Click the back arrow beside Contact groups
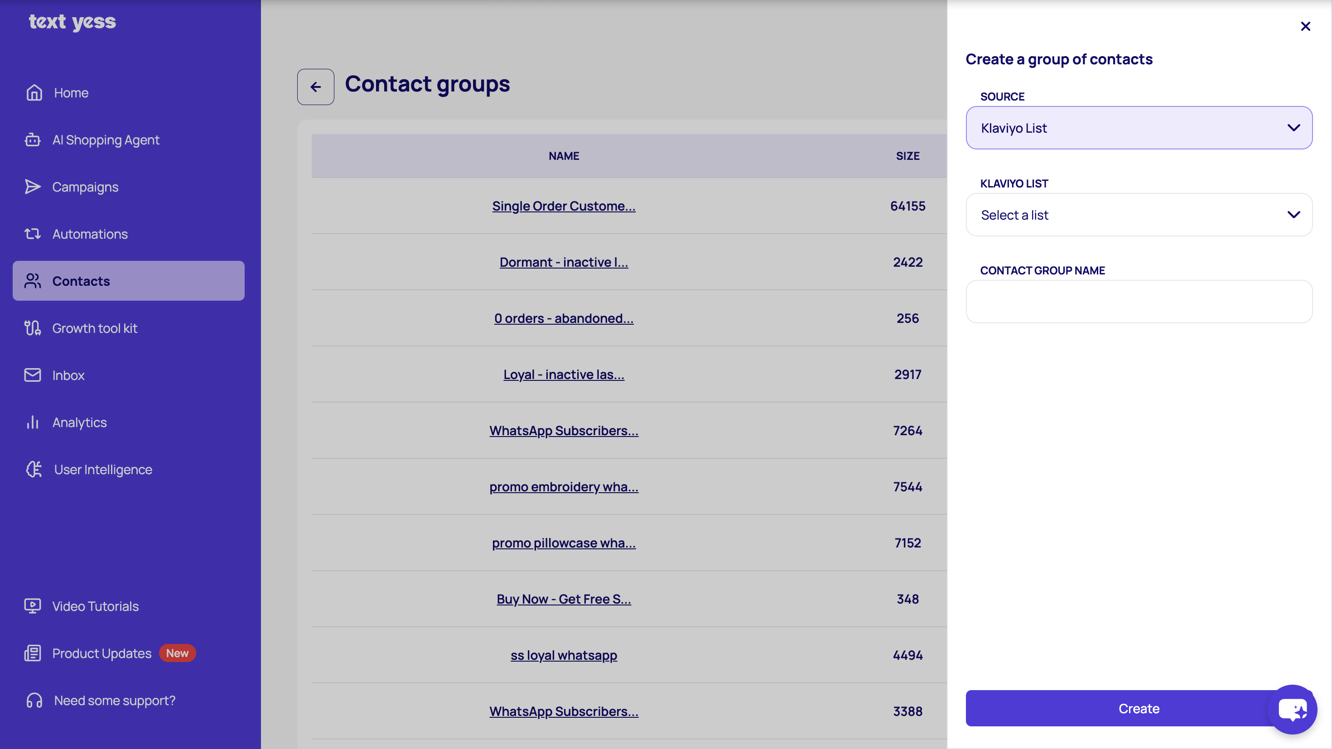Screen dimensions: 1332x749 point(315,87)
